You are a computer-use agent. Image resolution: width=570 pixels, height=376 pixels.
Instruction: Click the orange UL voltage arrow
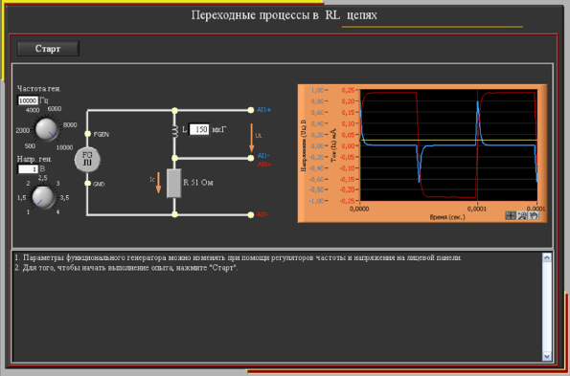(251, 138)
